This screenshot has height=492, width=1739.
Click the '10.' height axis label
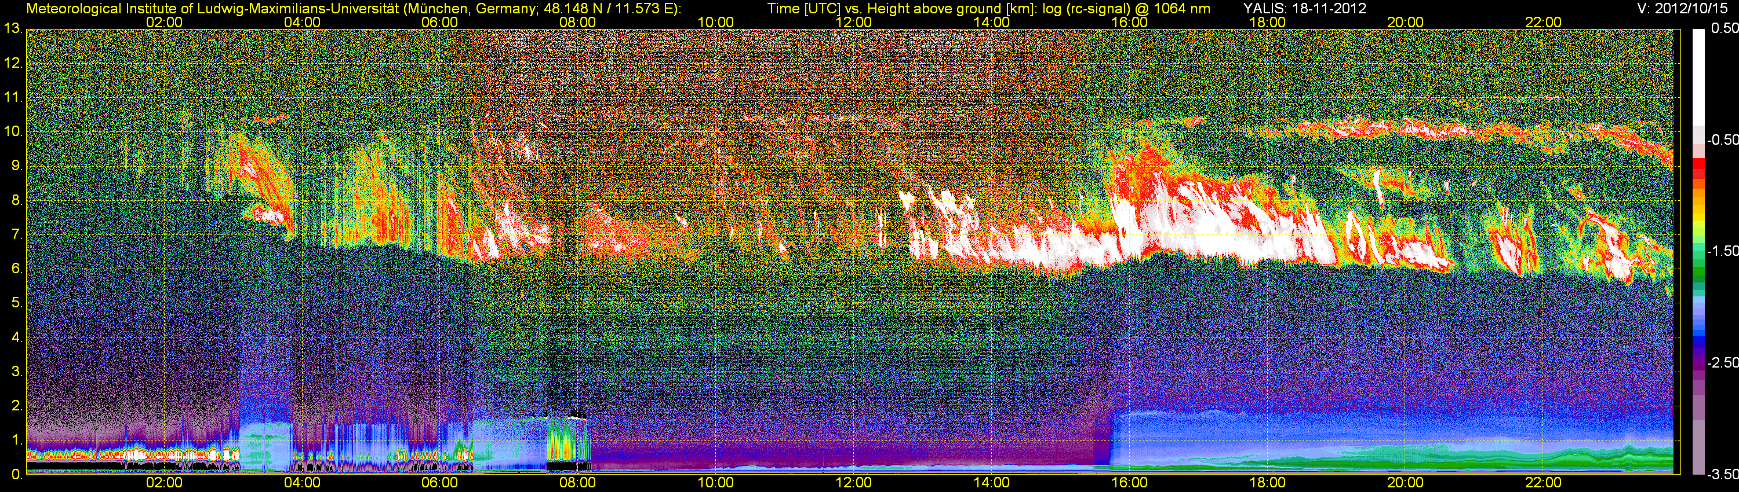pyautogui.click(x=13, y=131)
